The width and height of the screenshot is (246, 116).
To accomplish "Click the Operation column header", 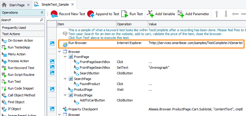I will click(x=132, y=24).
